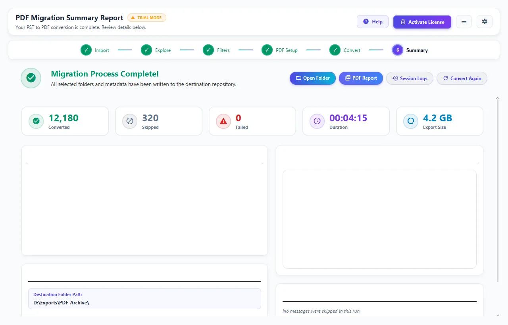This screenshot has height=325, width=508.
Task: Click the Trial Mode badge
Action: pyautogui.click(x=147, y=18)
